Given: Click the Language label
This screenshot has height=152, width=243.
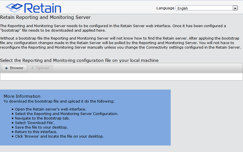Looking at the screenshot, I should click(165, 8).
